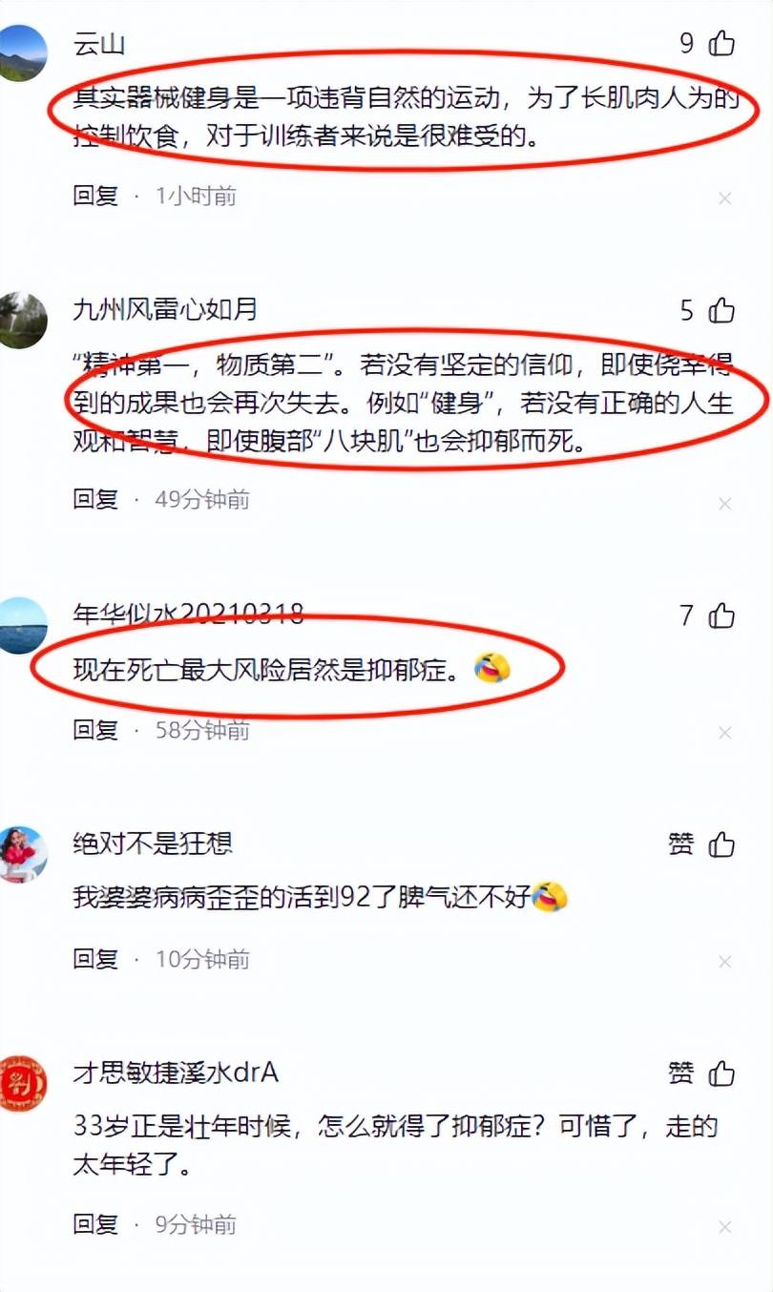View 绝对不是狂想's profile avatar
Viewport: 773px width, 1292px height.
[x=21, y=854]
